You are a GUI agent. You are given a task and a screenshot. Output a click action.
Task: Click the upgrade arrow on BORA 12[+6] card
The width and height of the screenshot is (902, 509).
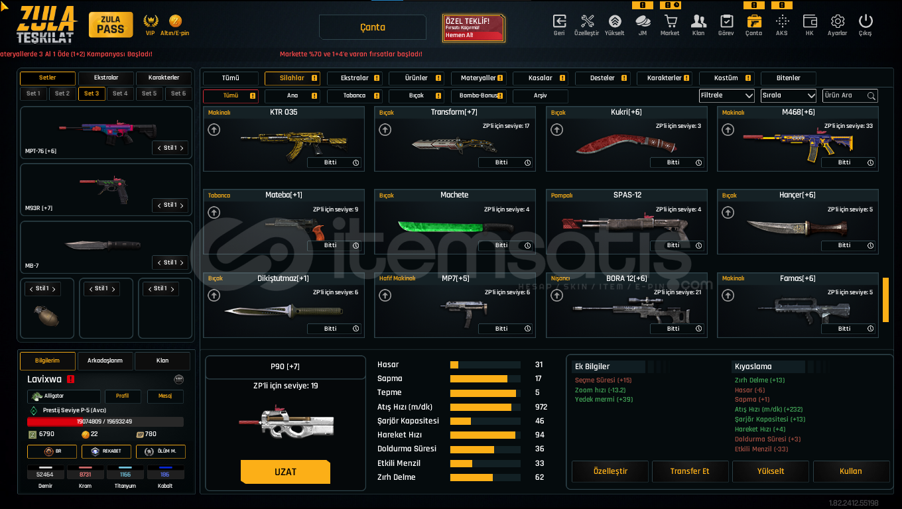(556, 296)
